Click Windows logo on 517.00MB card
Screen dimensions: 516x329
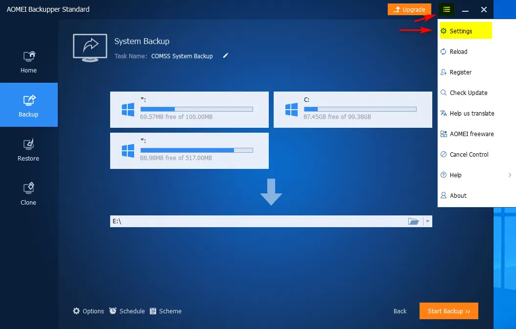[x=128, y=151]
